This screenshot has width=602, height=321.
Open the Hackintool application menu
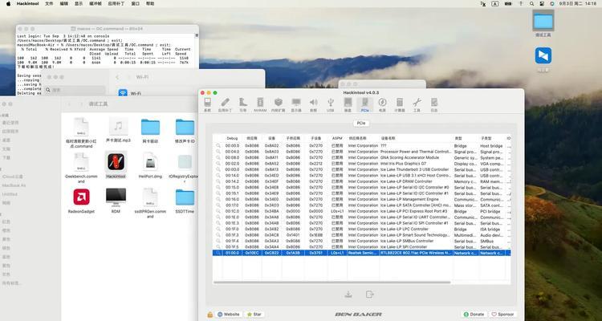pyautogui.click(x=27, y=3)
